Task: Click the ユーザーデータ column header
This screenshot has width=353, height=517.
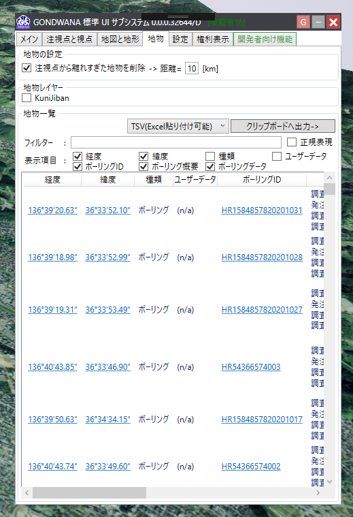Action: 195,180
